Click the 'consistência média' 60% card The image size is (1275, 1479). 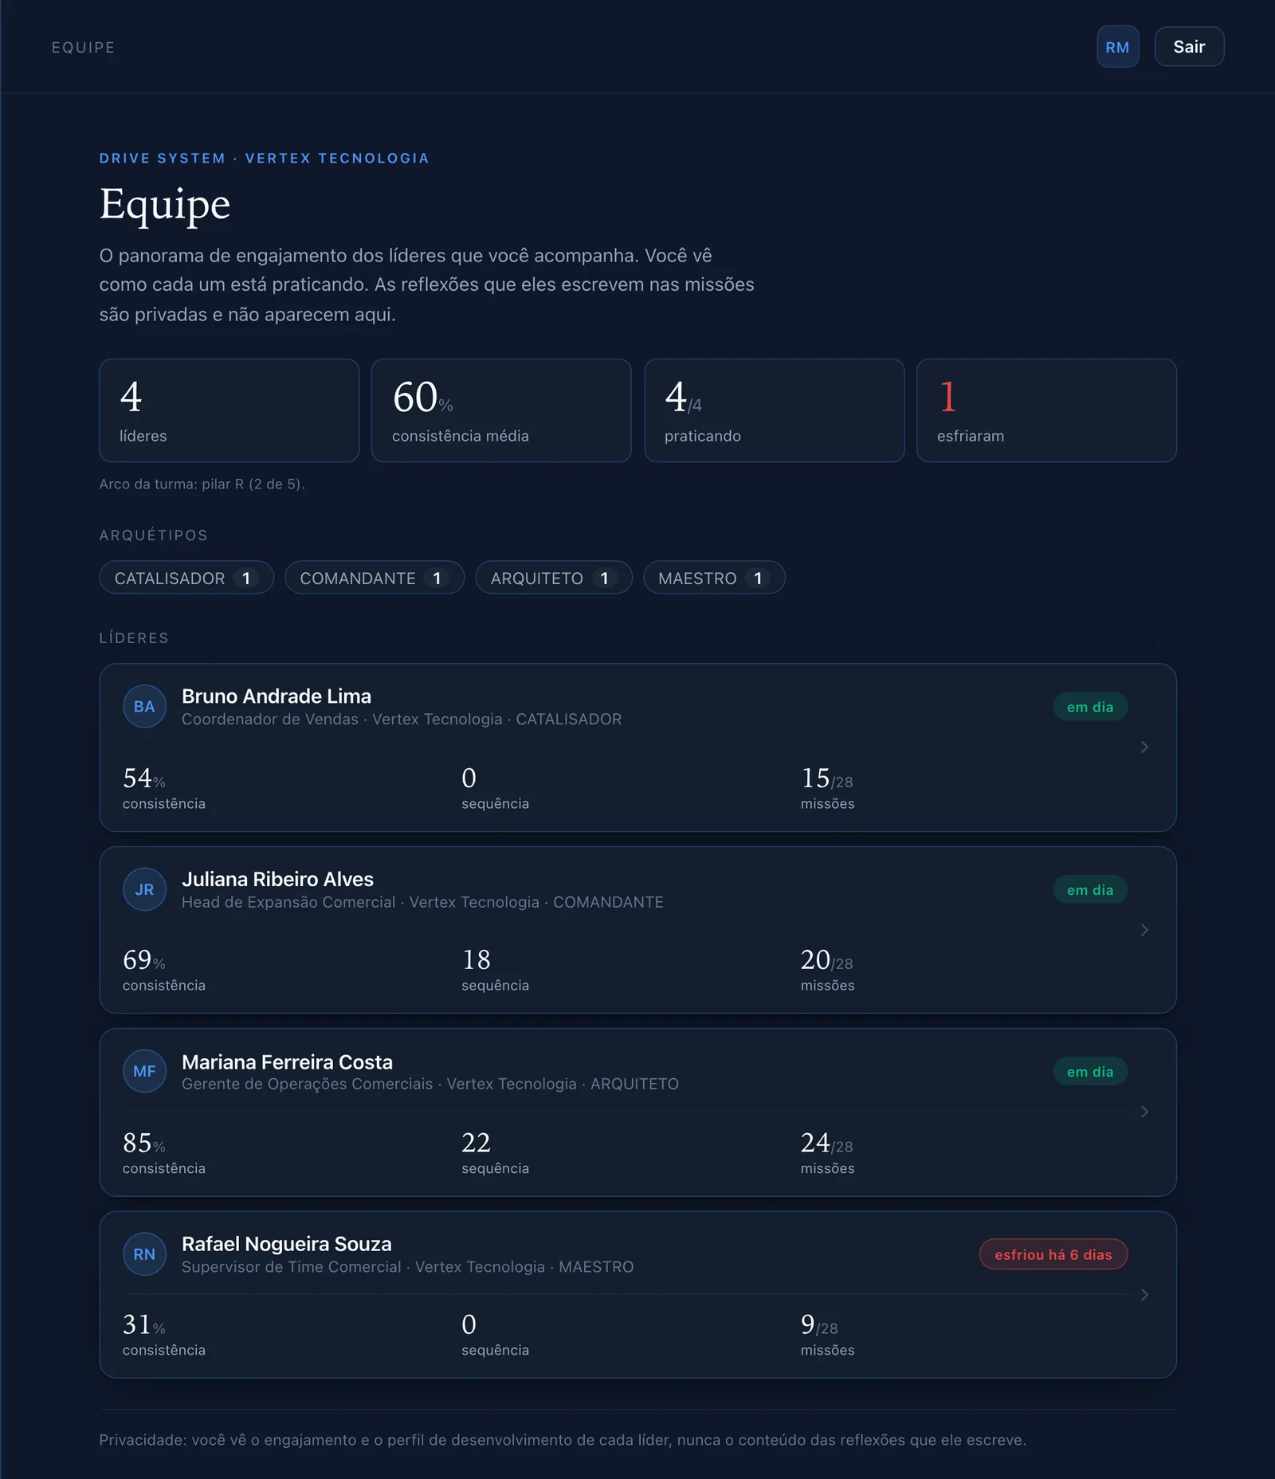pos(501,410)
